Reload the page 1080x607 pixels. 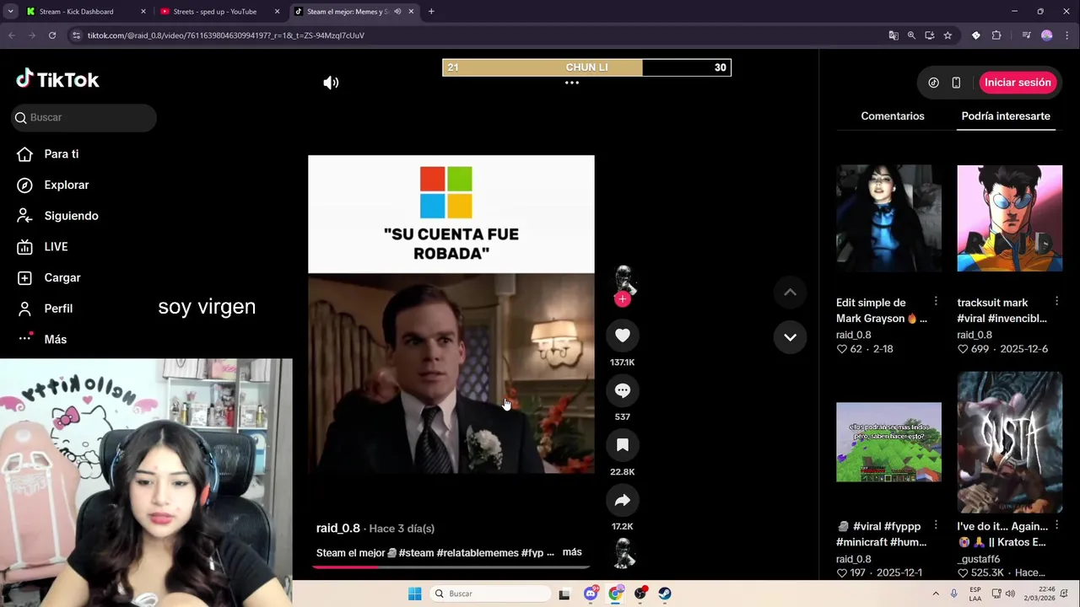(x=52, y=35)
